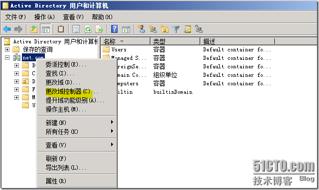Image resolution: width=319 pixels, height=190 pixels.
Task: Expand the D folder under net.com
Action: tap(16, 81)
